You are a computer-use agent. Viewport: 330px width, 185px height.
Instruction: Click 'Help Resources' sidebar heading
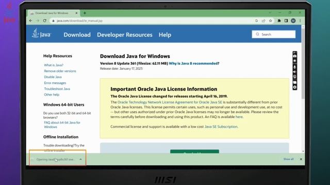[58, 56]
